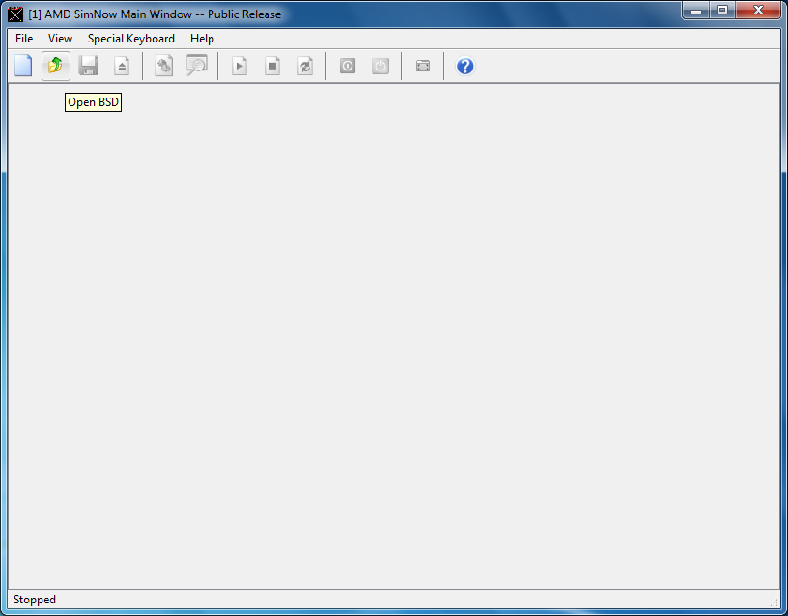Click the light gray power button icon
This screenshot has height=616, width=788.
(380, 66)
